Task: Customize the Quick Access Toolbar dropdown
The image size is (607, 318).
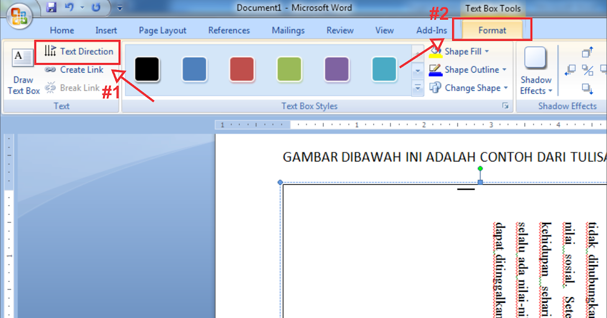Action: [x=119, y=7]
